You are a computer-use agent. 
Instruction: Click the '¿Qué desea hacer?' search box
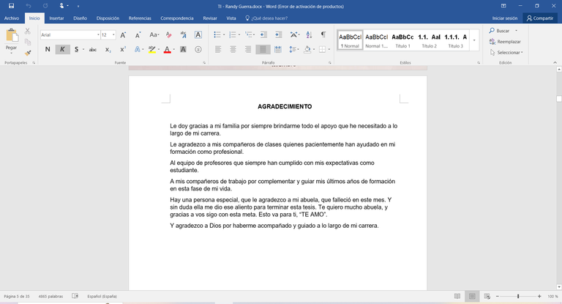pos(266,18)
